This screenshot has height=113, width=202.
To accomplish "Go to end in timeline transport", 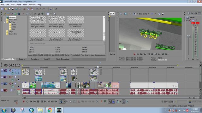I will tap(49, 102).
